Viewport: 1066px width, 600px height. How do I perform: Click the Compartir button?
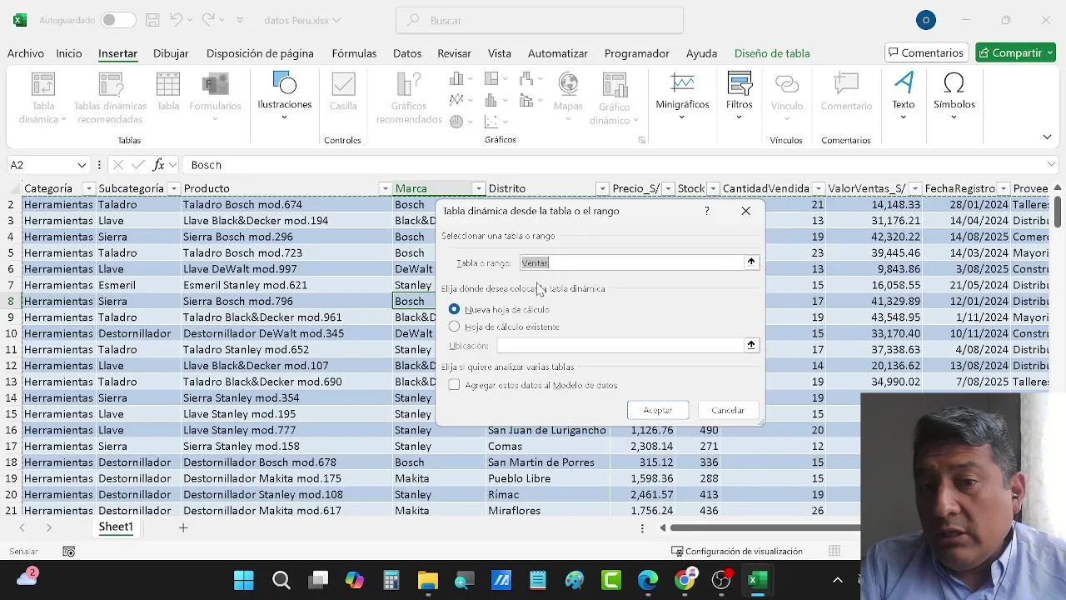[1015, 52]
